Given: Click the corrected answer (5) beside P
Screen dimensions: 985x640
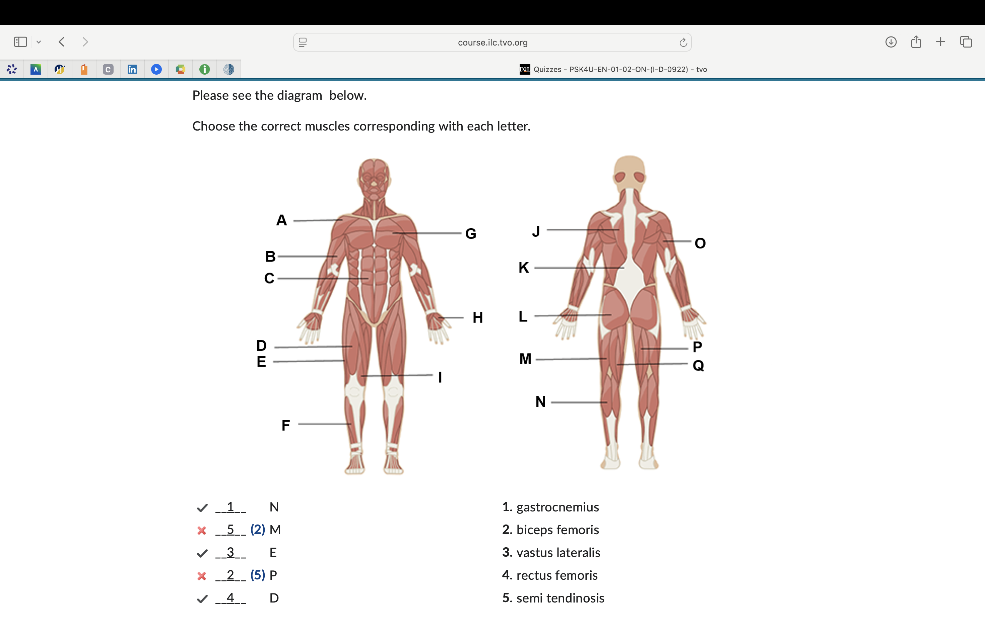Looking at the screenshot, I should pyautogui.click(x=257, y=575).
